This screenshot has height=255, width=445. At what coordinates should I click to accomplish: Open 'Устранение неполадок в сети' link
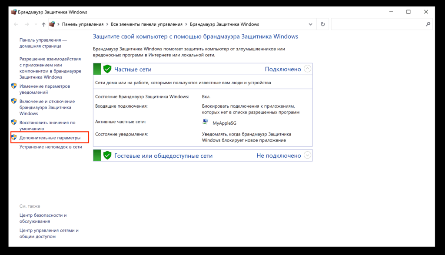coord(50,147)
